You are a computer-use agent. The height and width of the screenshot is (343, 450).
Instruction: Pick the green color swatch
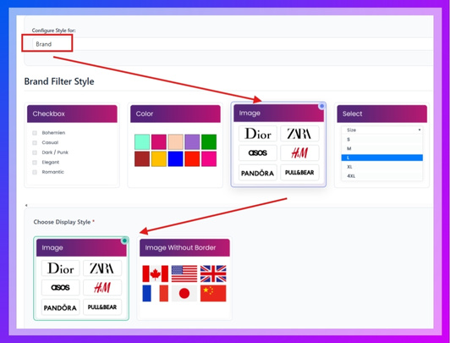click(209, 142)
